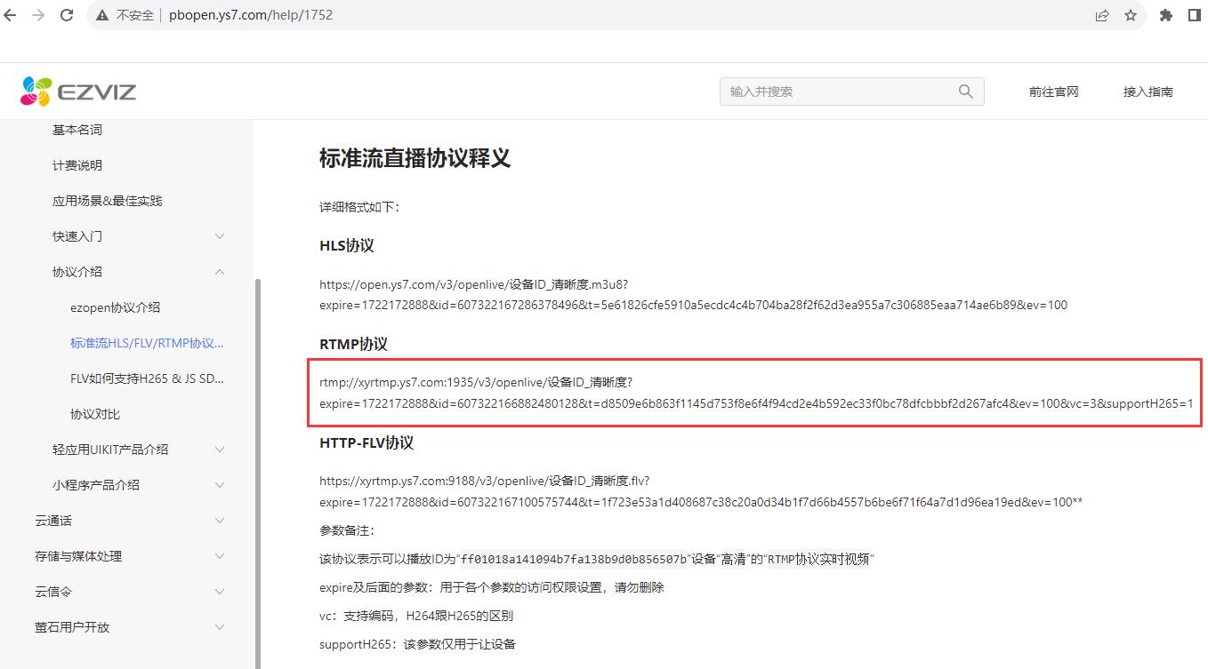Open the 基本名词 sidebar item
Image resolution: width=1208 pixels, height=669 pixels.
click(x=77, y=130)
